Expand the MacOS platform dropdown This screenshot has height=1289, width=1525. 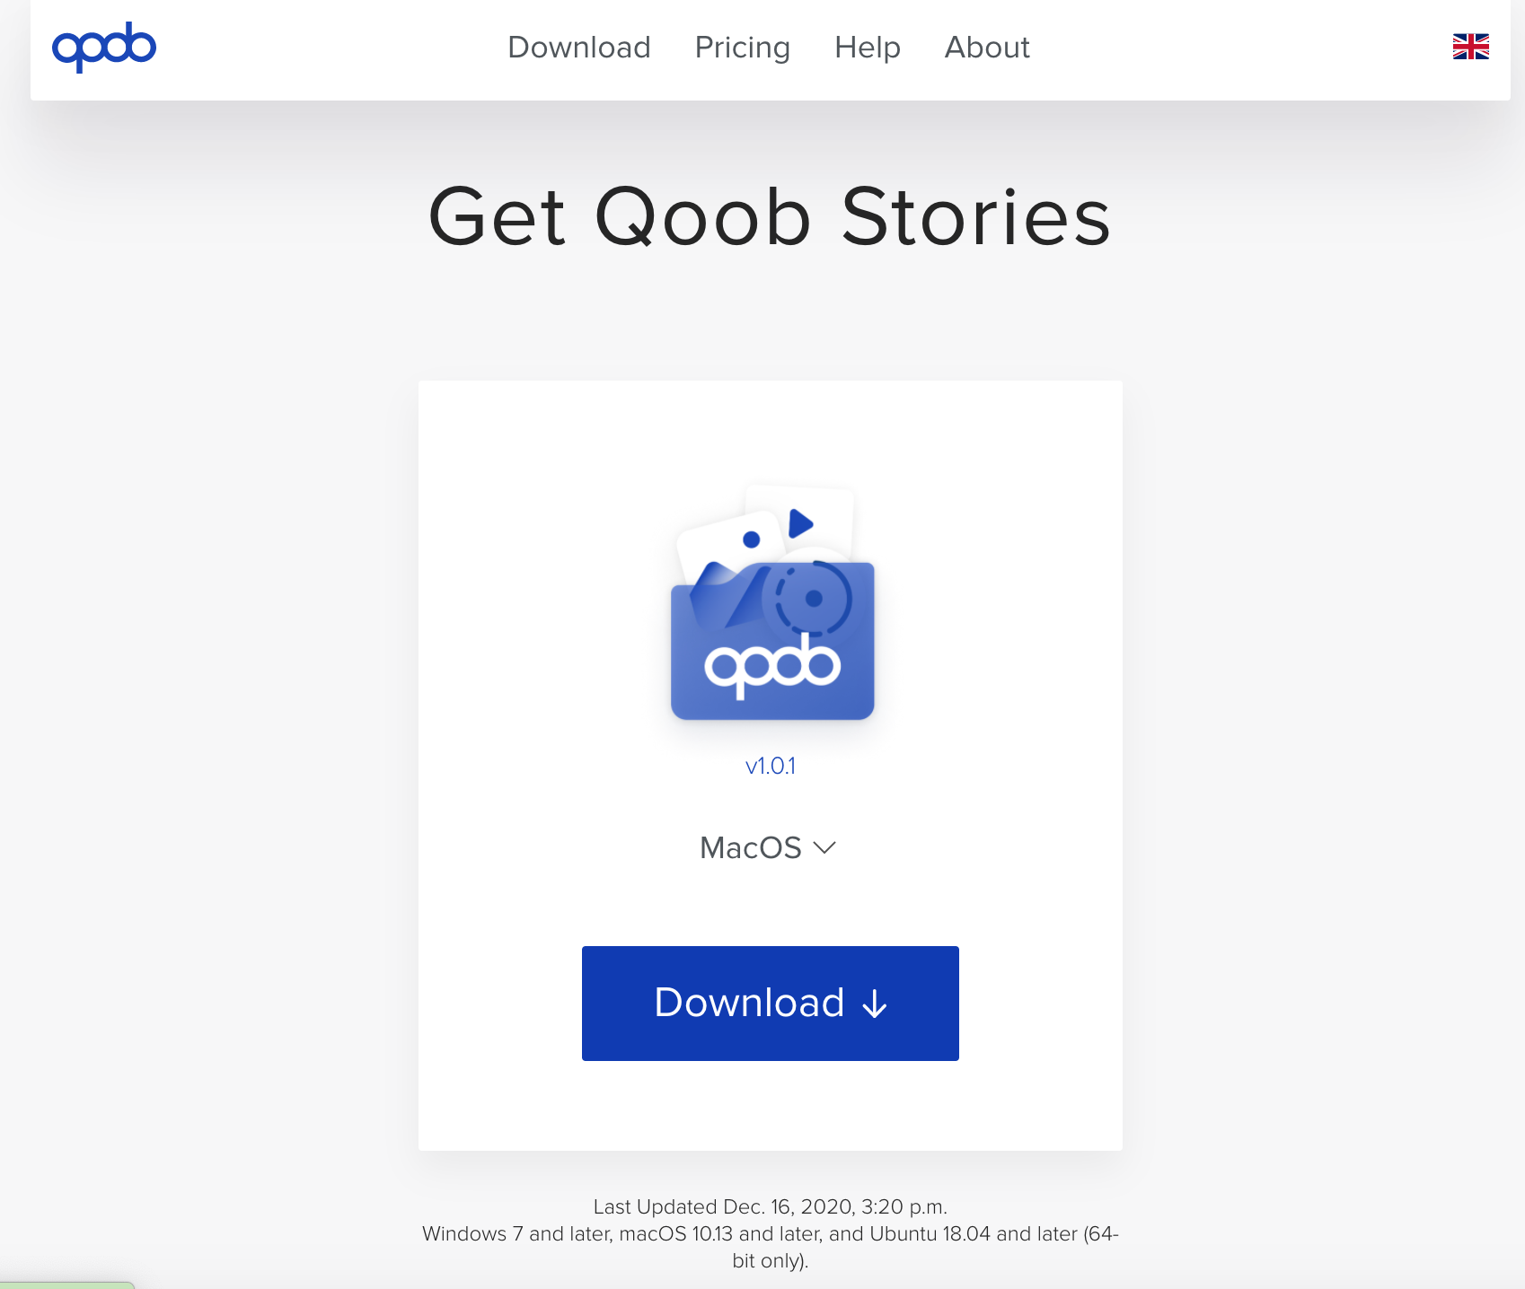[x=769, y=848]
